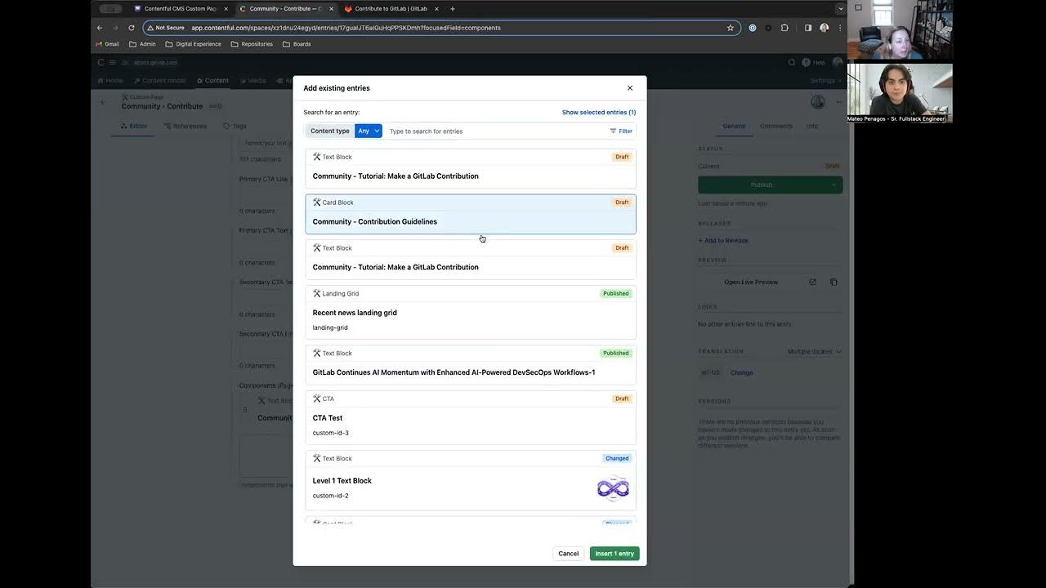
Task: Click Card Block content type icon
Action: point(316,202)
